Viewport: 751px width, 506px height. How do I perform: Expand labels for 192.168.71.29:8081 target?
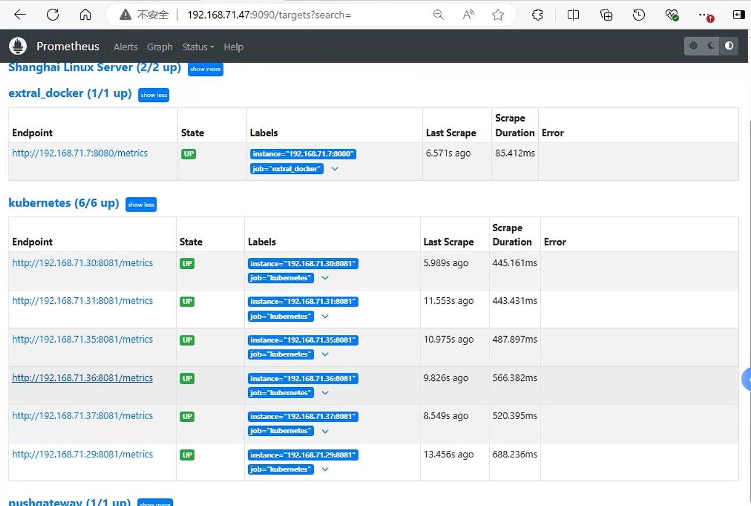325,469
